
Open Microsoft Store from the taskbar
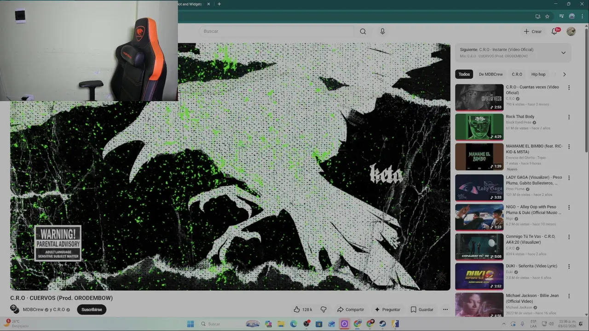coord(319,324)
